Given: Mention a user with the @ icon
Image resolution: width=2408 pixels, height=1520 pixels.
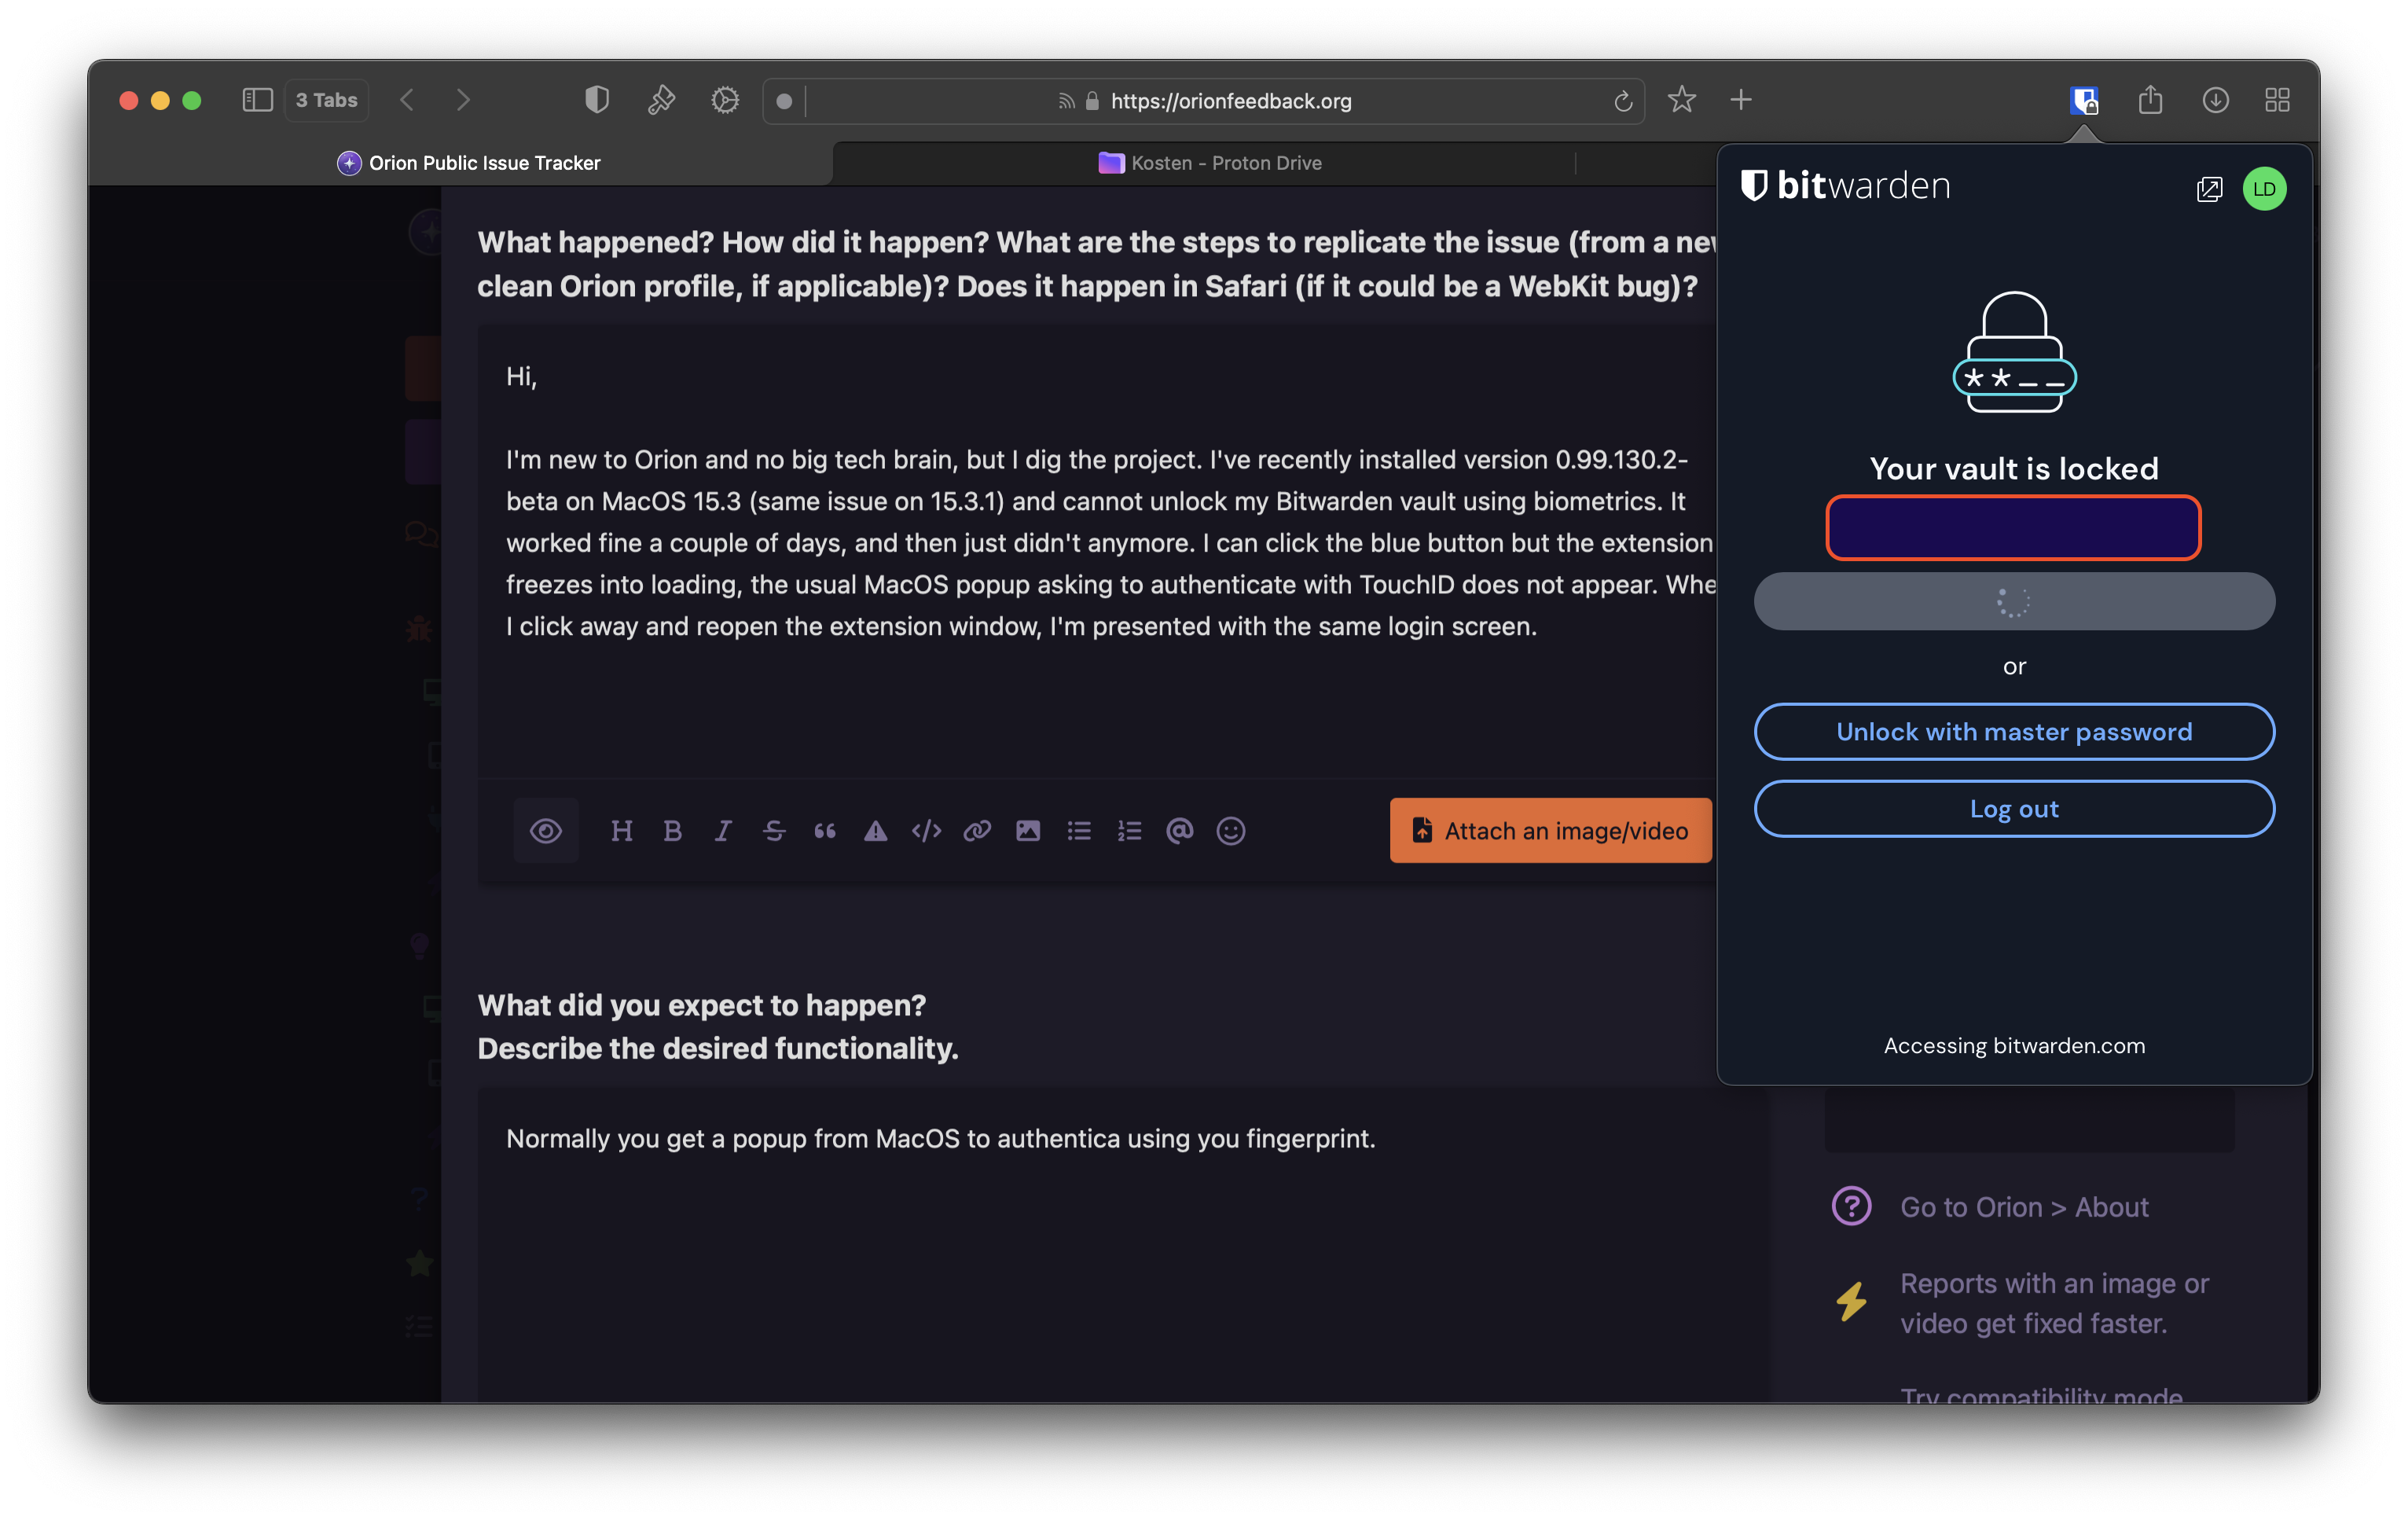Looking at the screenshot, I should pos(1180,831).
